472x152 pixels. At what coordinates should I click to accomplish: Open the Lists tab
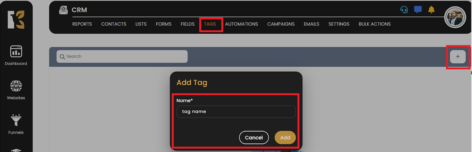pos(141,24)
